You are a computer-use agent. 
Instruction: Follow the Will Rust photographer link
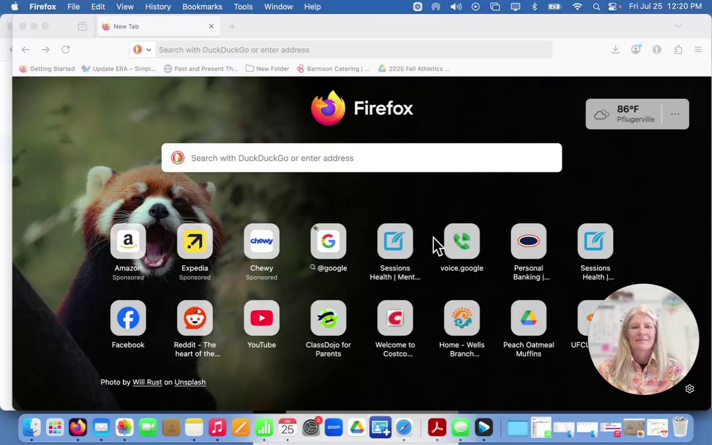point(147,383)
